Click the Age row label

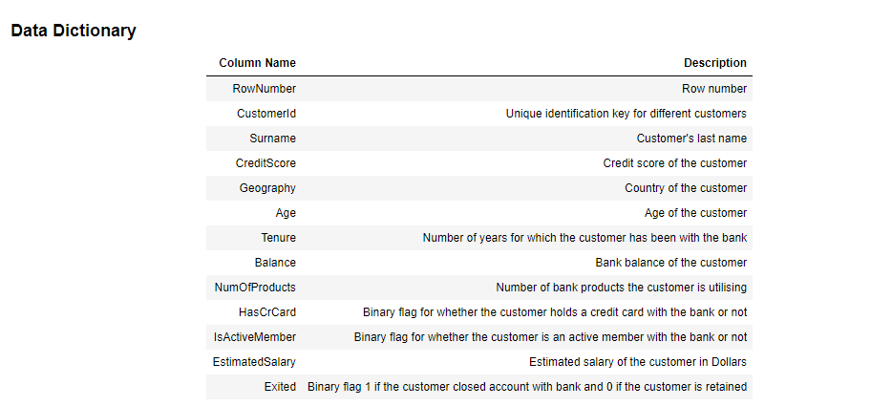click(286, 213)
